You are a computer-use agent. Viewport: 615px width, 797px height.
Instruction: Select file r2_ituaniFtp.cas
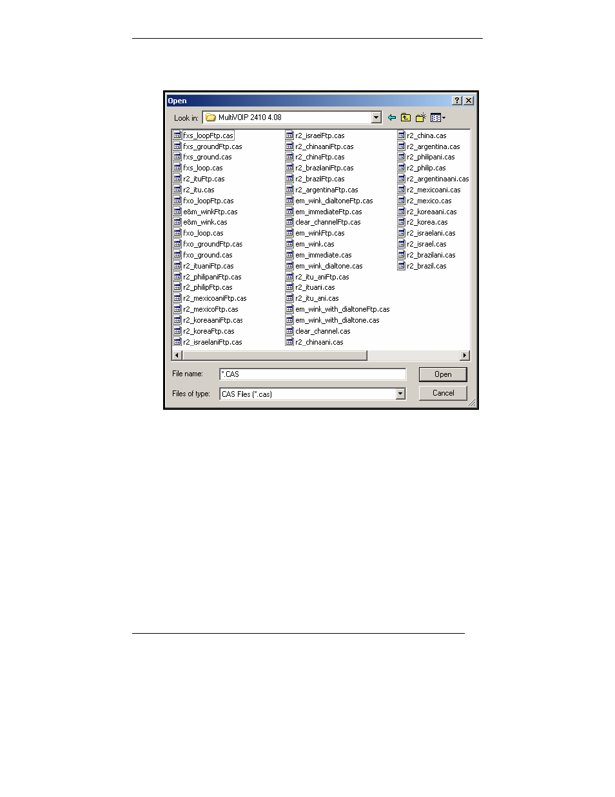[208, 266]
